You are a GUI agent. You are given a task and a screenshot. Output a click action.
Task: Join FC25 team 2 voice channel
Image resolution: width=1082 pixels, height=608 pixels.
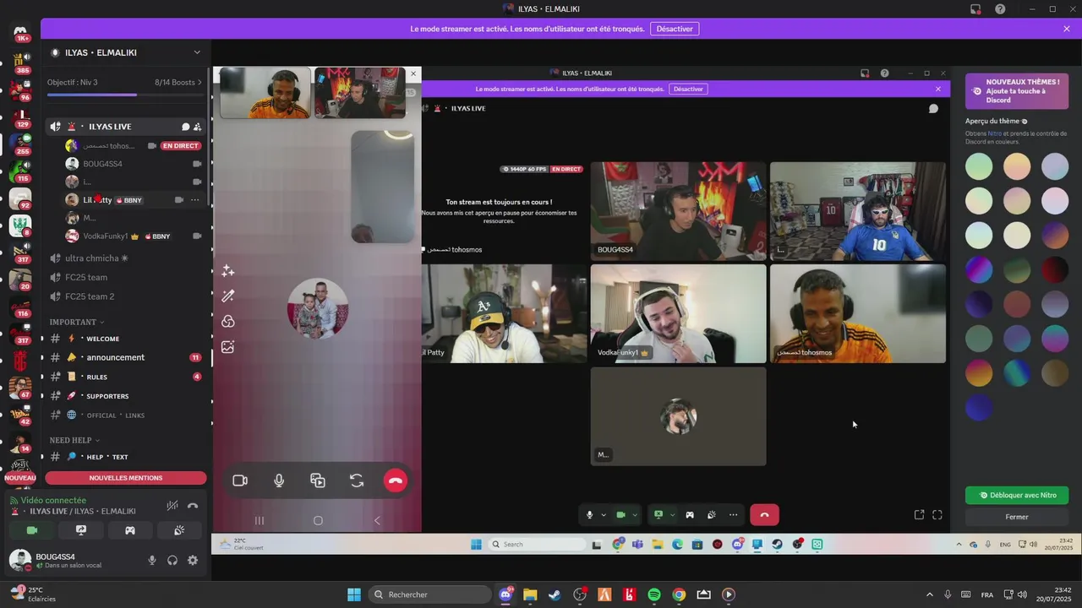[x=125, y=296]
